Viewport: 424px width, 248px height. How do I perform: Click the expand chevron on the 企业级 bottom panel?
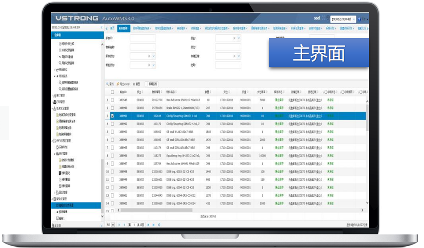click(x=102, y=225)
